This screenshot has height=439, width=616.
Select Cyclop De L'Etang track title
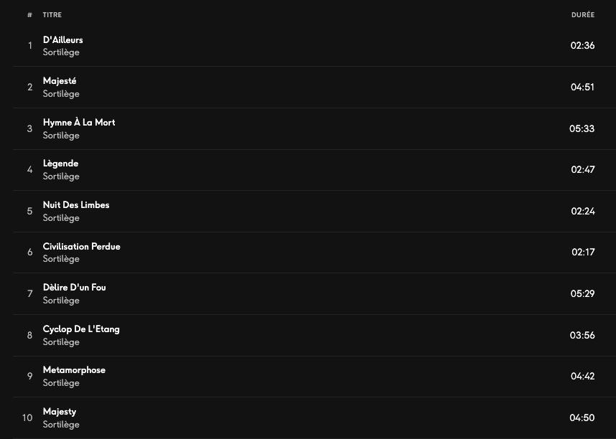[x=81, y=329]
